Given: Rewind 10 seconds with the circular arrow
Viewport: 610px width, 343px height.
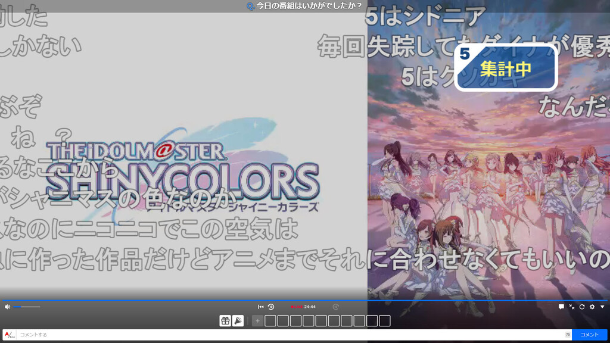Looking at the screenshot, I should coord(271,307).
